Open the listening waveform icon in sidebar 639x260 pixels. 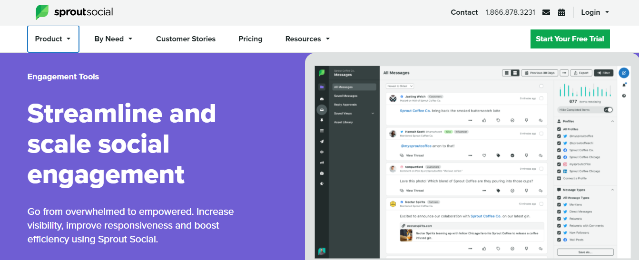click(322, 152)
